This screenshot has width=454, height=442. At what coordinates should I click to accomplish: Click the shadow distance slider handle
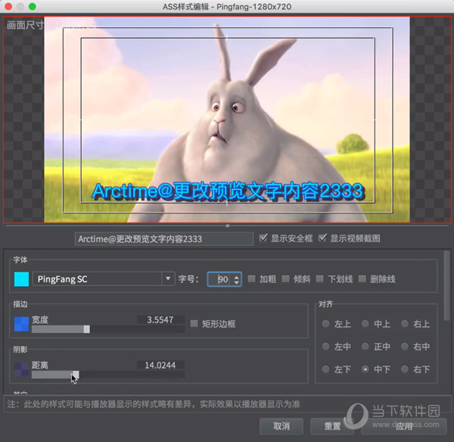76,375
